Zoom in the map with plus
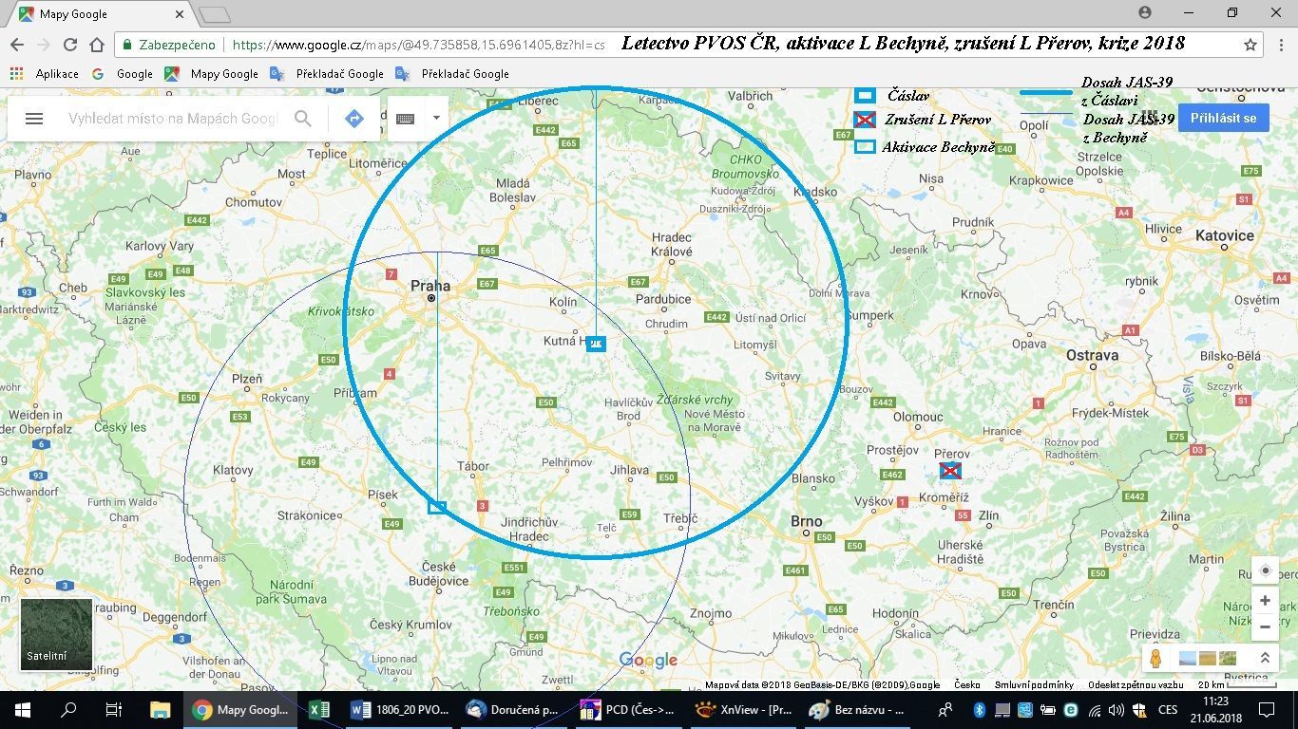Viewport: 1298px width, 729px height. click(x=1265, y=601)
